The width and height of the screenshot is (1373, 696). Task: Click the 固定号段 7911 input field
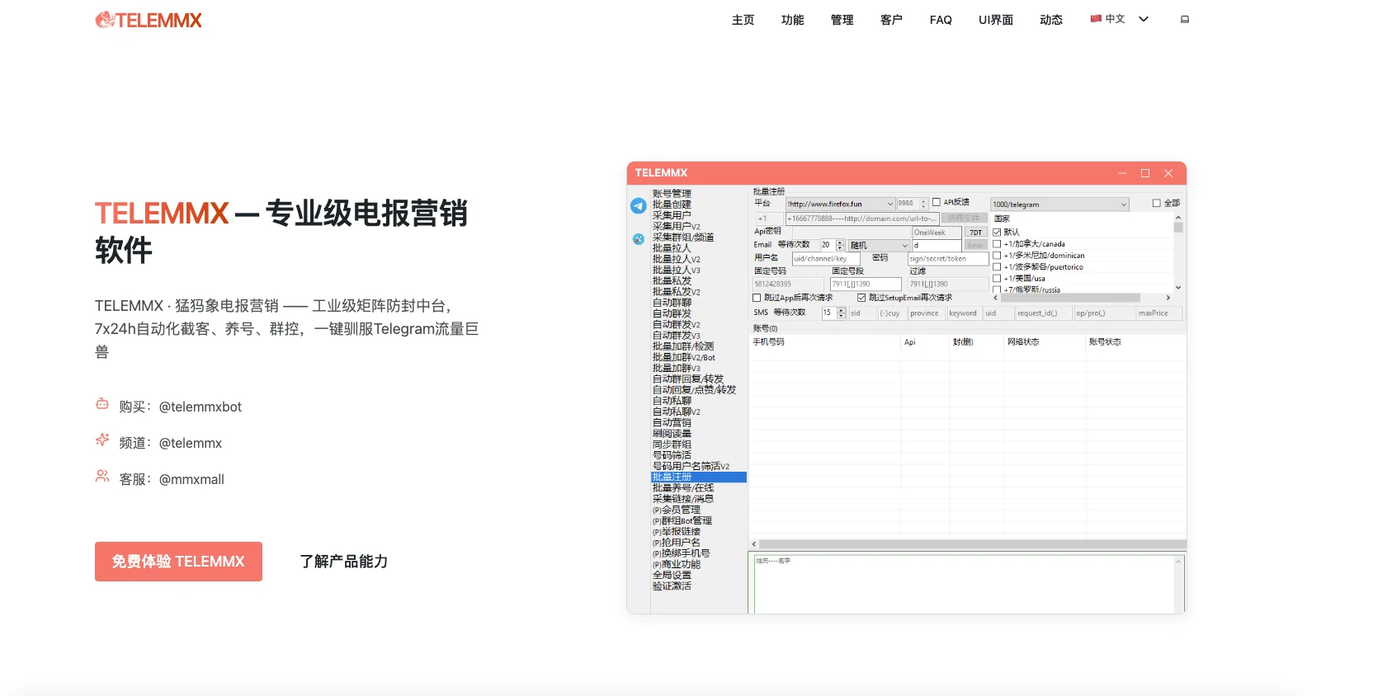click(x=866, y=285)
